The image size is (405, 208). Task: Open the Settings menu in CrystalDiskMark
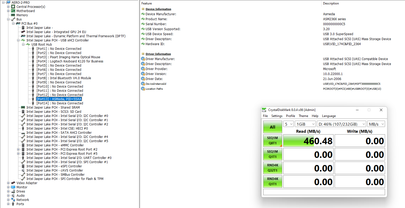click(277, 116)
